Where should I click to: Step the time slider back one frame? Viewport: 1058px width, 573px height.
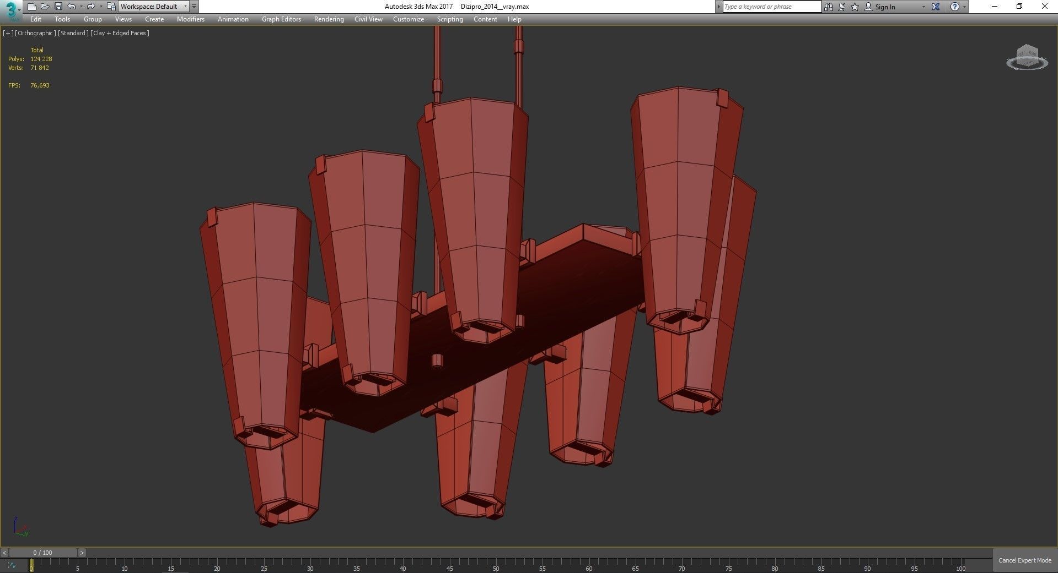(4, 553)
